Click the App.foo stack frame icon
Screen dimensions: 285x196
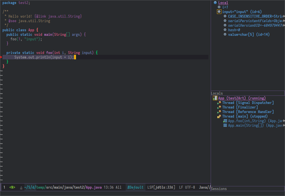225,121
